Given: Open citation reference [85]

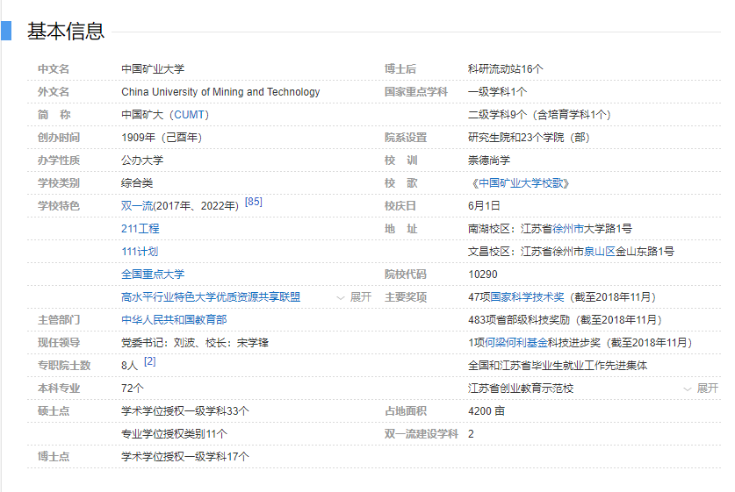Looking at the screenshot, I should (253, 203).
